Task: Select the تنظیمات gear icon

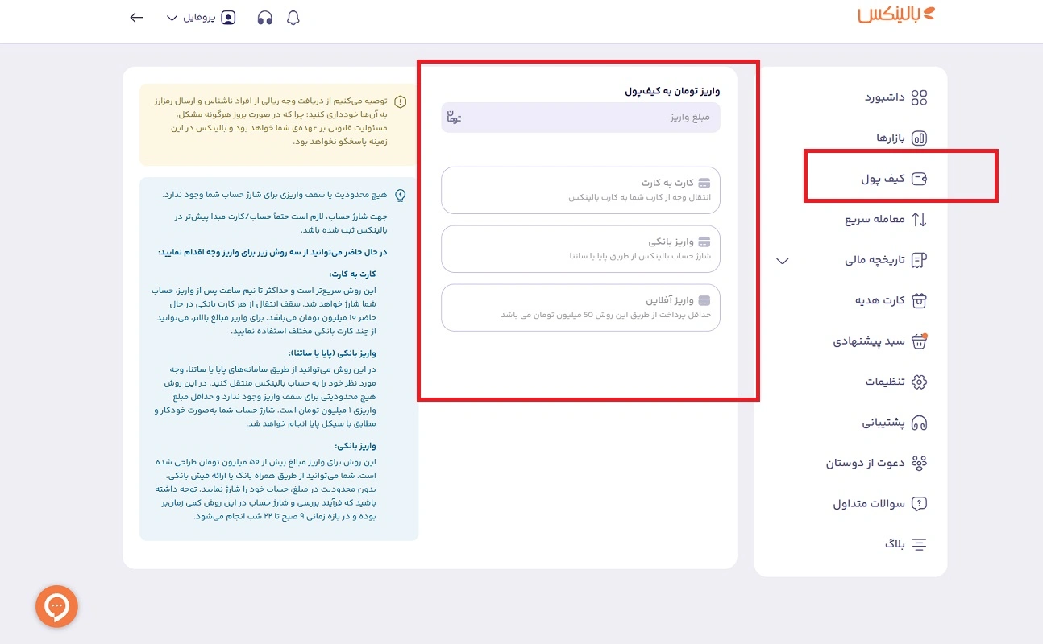Action: click(x=919, y=382)
